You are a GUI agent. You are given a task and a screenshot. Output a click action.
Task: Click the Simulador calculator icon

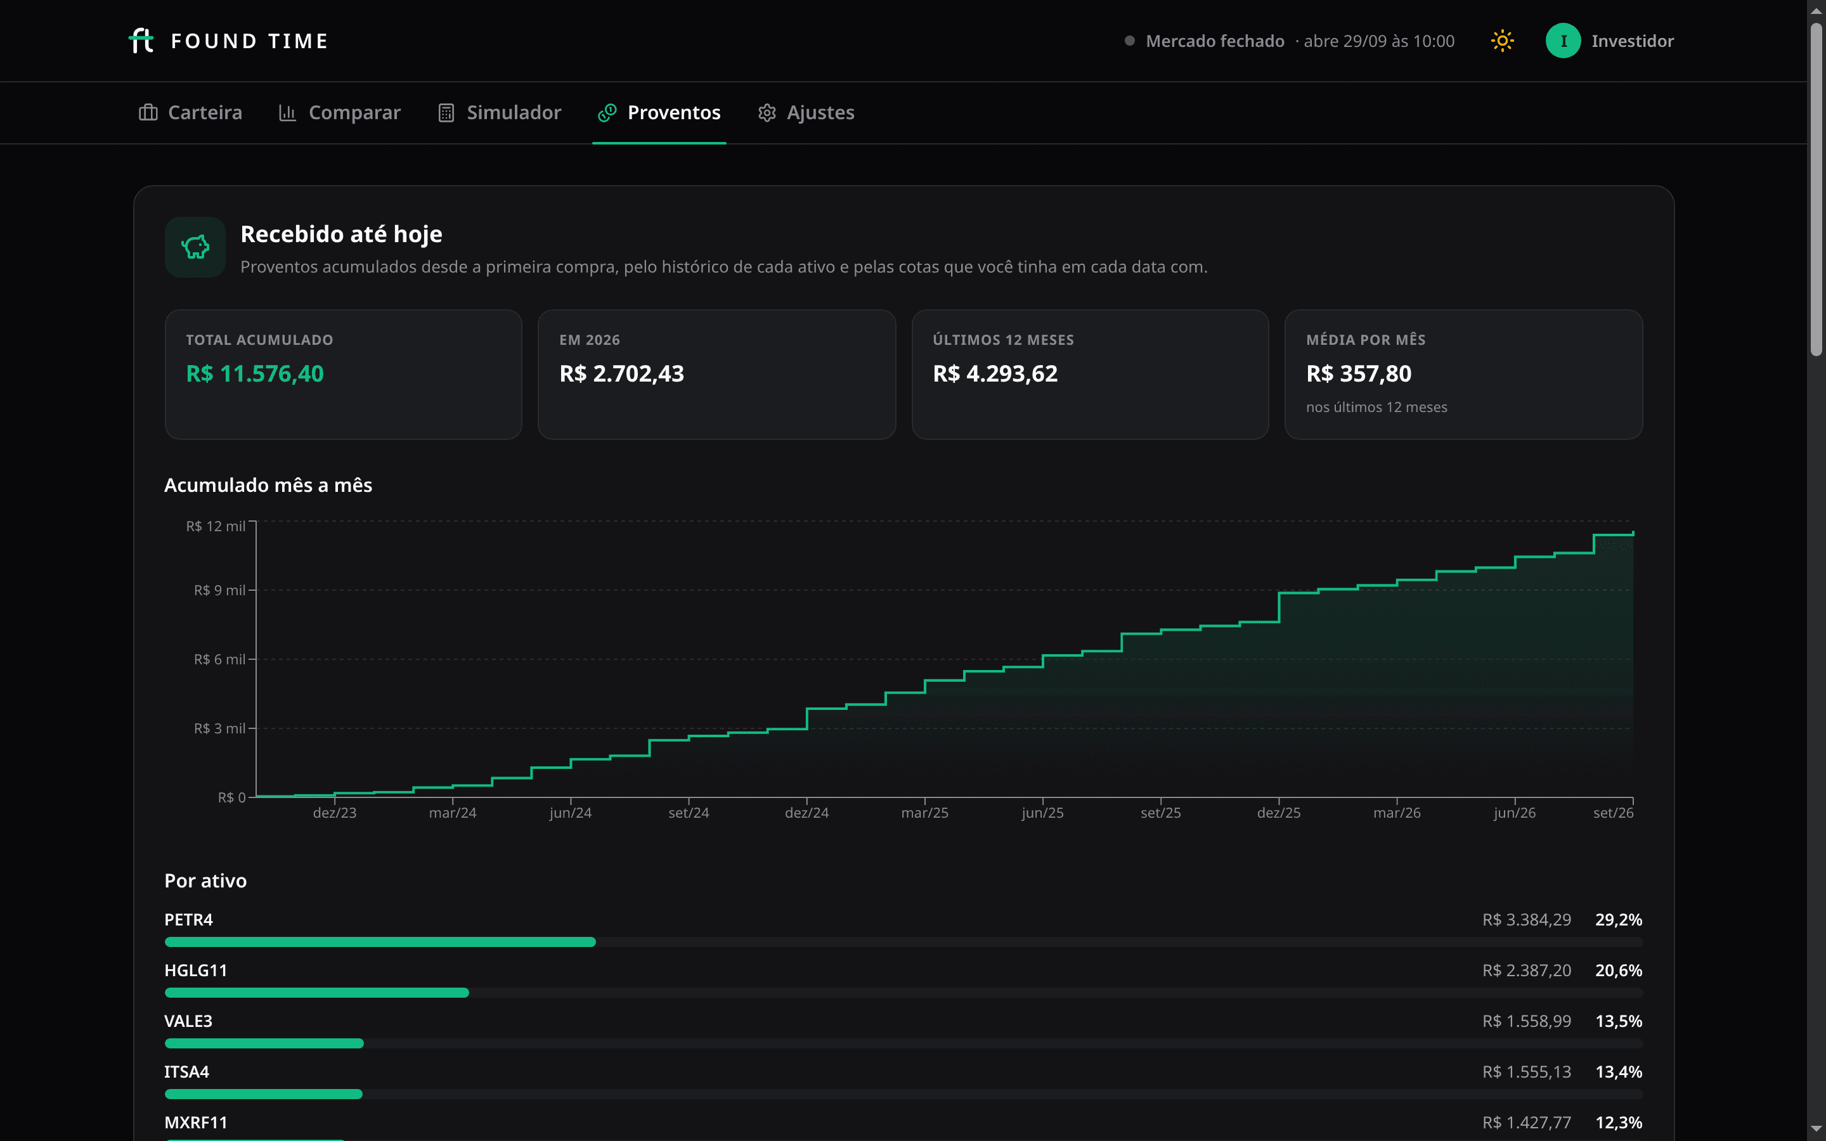click(x=446, y=112)
